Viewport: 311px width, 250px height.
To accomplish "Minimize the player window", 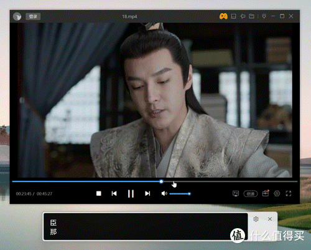I will [273, 16].
